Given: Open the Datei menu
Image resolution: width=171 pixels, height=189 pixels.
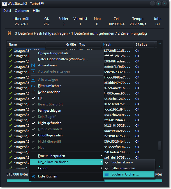Looking at the screenshot, I should click(7, 11).
